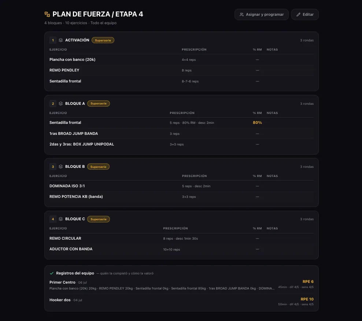Click the ACTIVACIÓN block title
Image resolution: width=362 pixels, height=321 pixels.
(x=77, y=40)
